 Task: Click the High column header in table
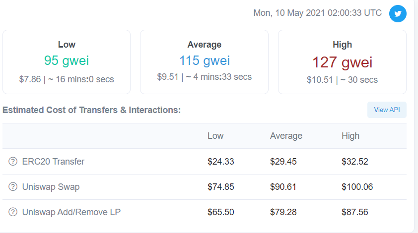[350, 136]
